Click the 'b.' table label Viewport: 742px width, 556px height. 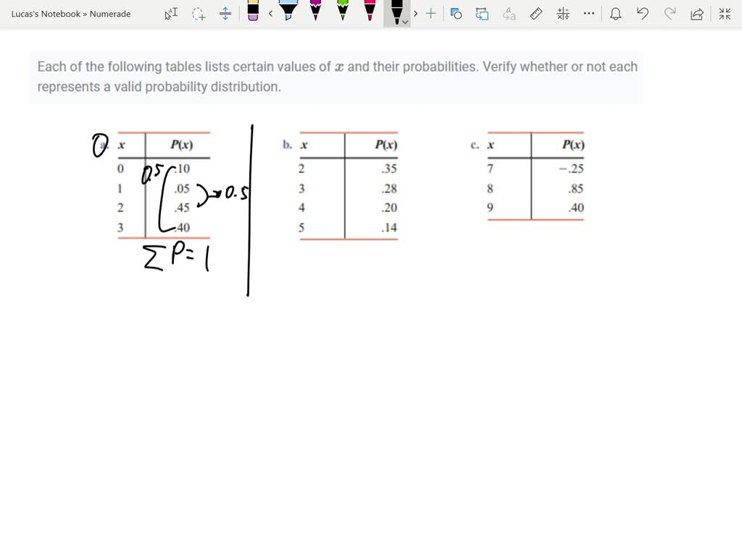tap(287, 145)
